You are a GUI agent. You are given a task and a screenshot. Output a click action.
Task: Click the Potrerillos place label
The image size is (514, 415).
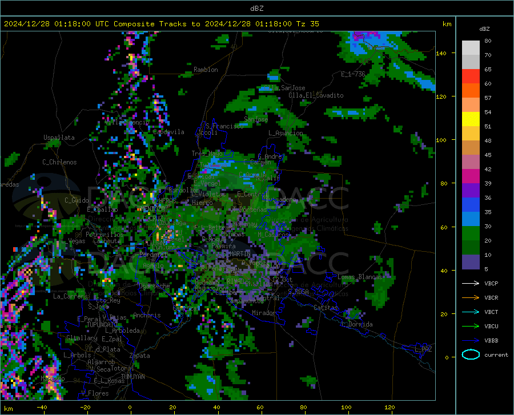tap(105, 235)
